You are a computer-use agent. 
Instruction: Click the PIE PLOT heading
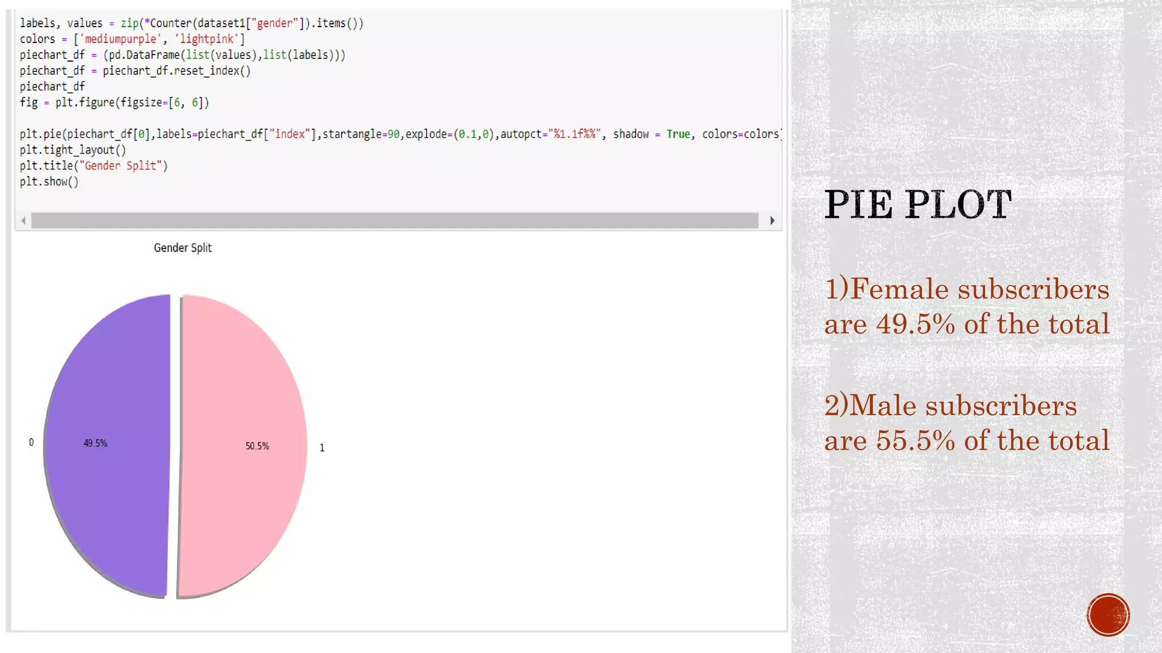(917, 205)
